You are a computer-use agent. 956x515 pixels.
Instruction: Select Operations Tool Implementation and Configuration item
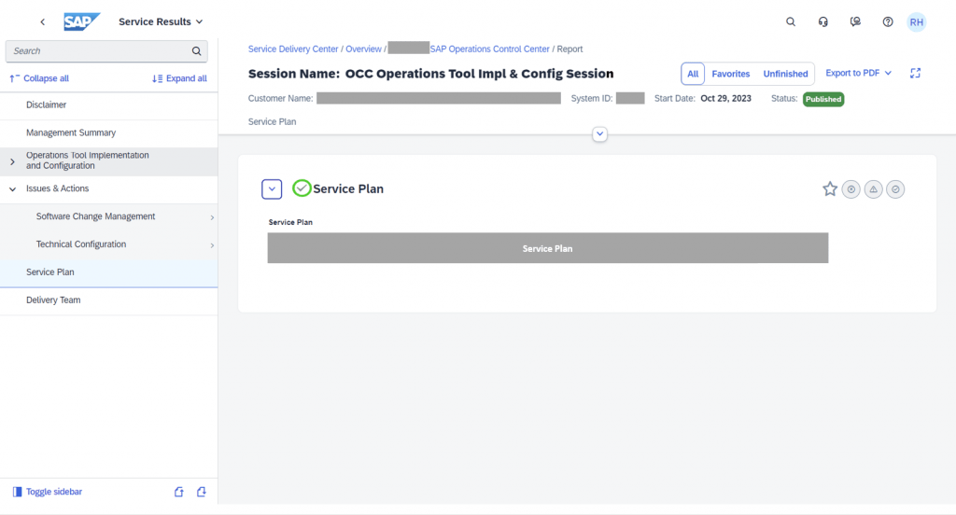click(108, 160)
